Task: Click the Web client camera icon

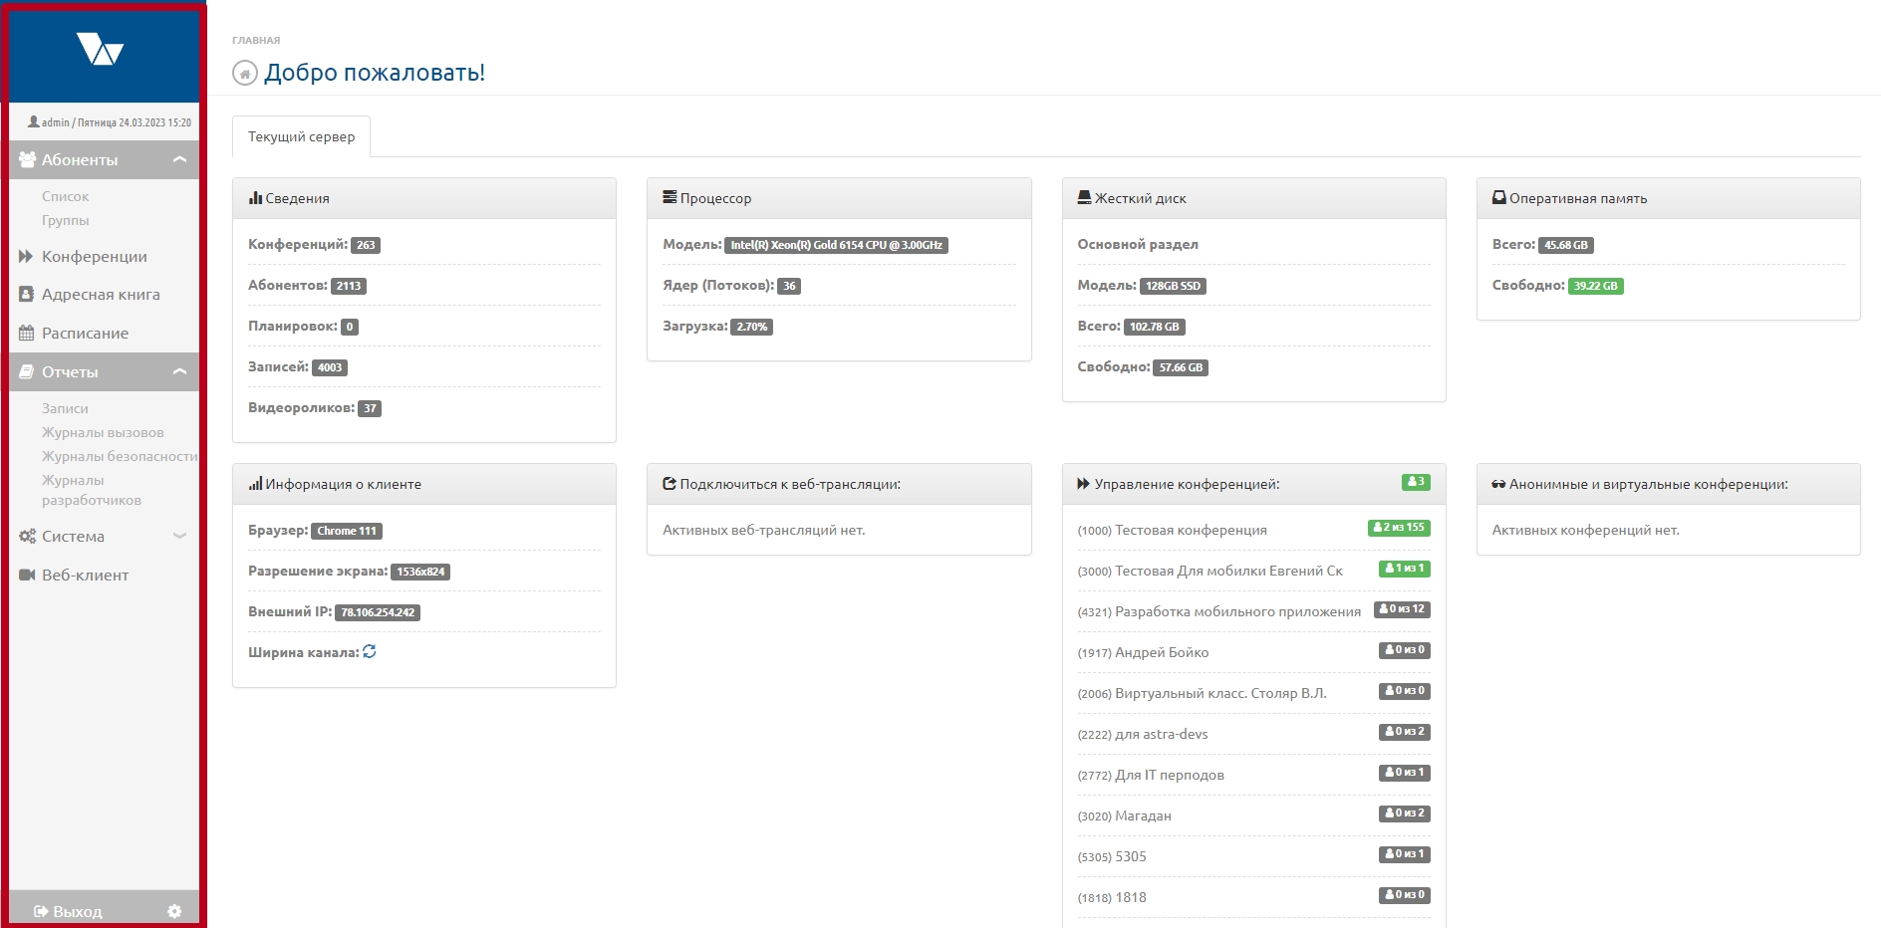Action: tap(27, 576)
